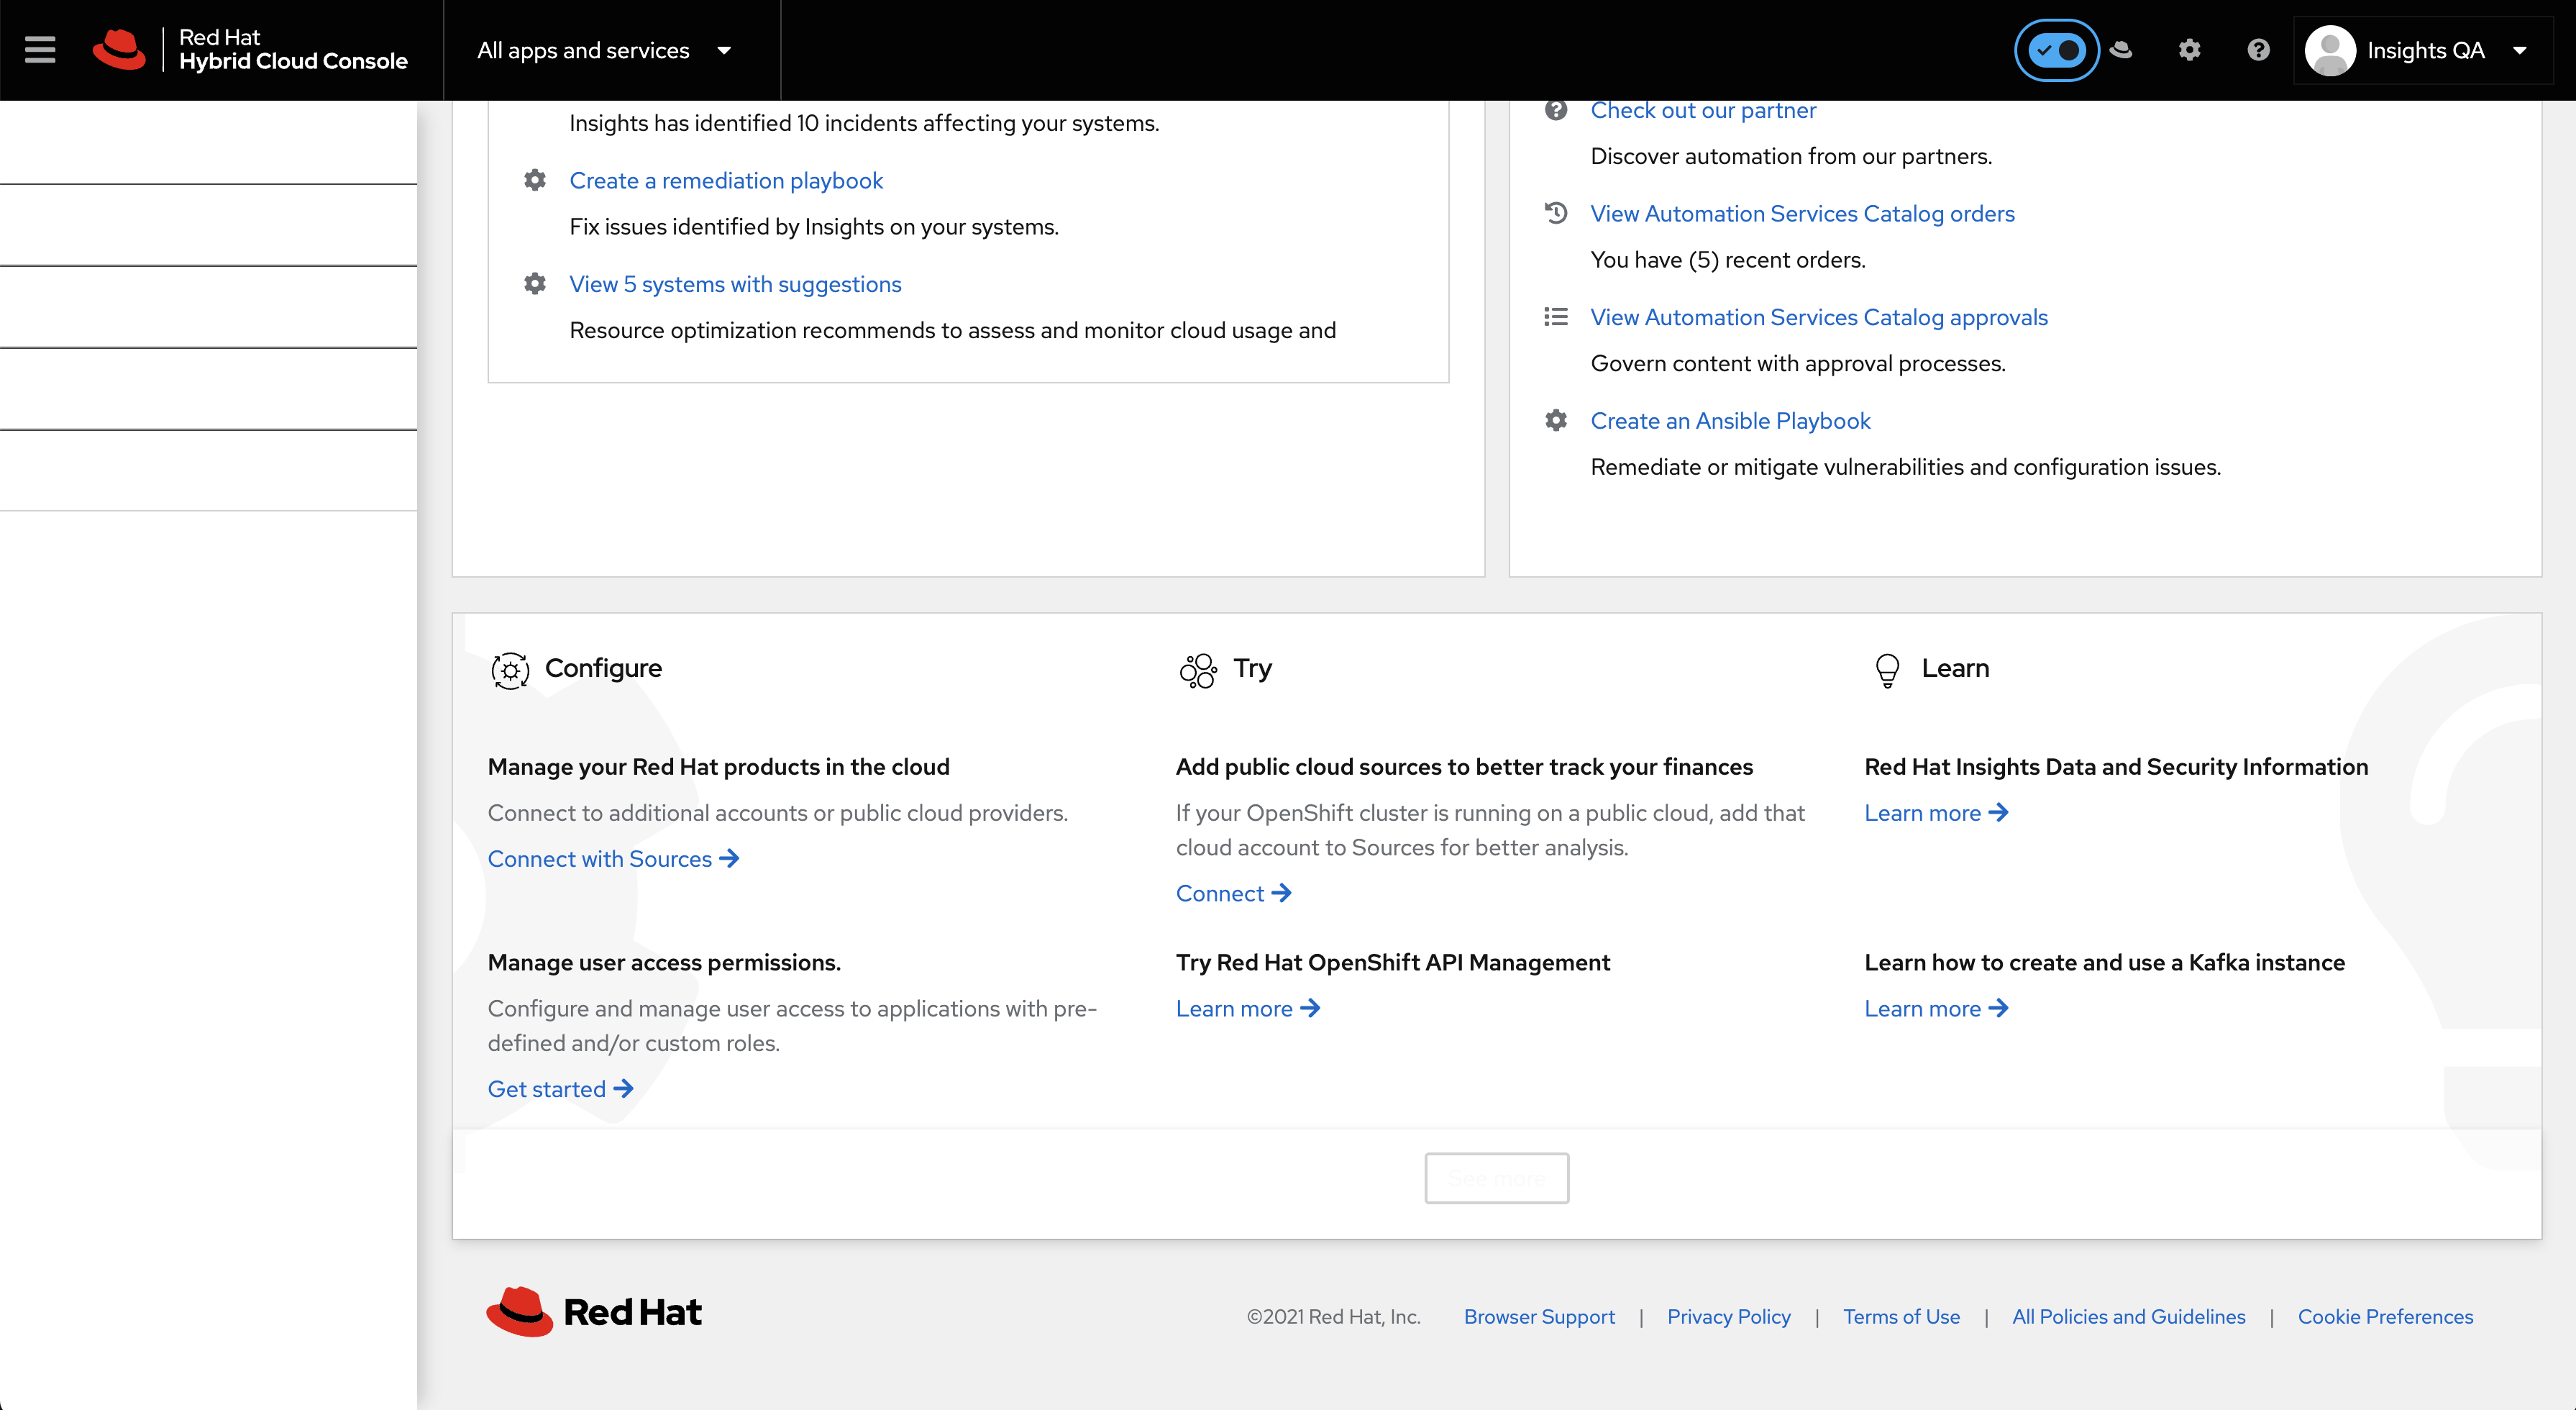Open View Automation Services Catalog orders
2576x1410 pixels.
coord(1802,214)
